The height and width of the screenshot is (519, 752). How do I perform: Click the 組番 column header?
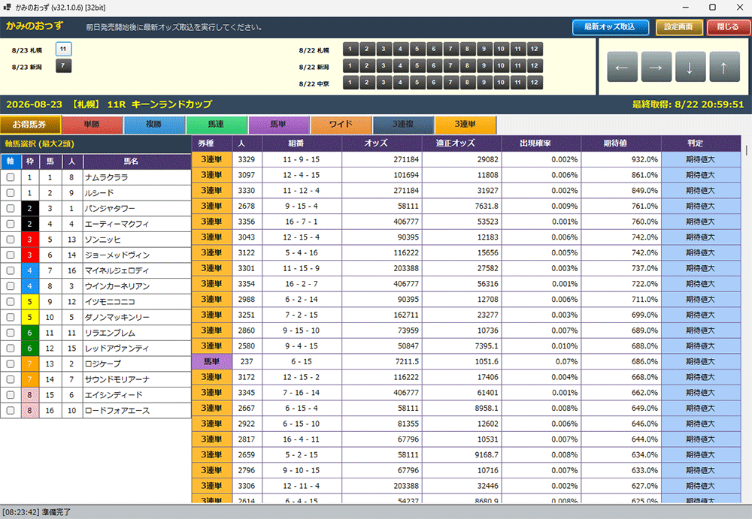tap(302, 143)
